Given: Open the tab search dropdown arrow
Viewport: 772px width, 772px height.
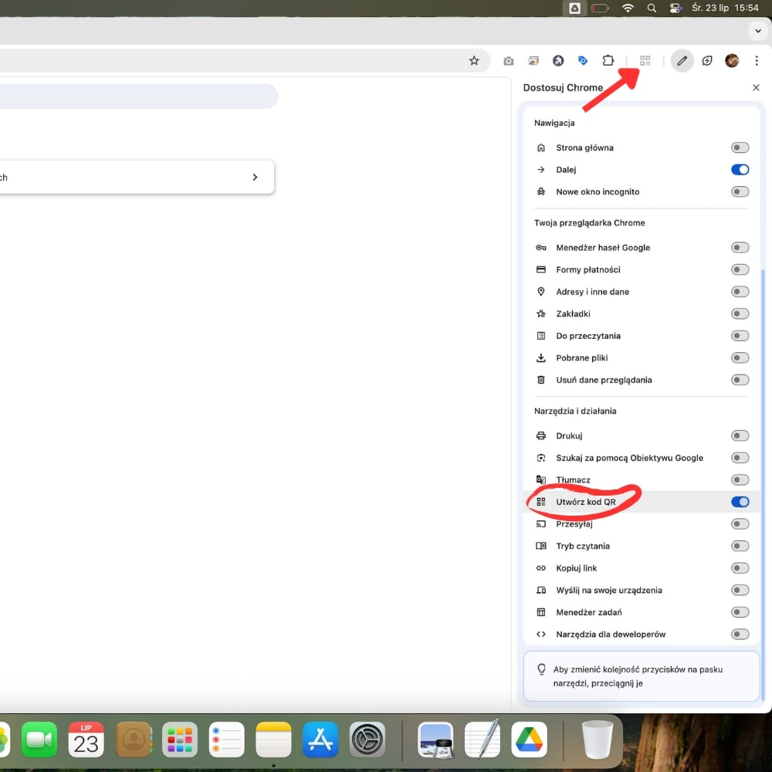Looking at the screenshot, I should click(x=757, y=31).
